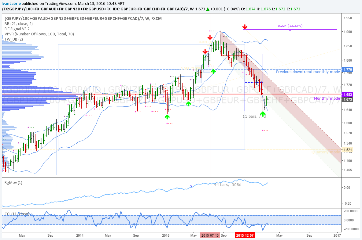
Task: Click the O:1.674 open value
Action: 248,9
